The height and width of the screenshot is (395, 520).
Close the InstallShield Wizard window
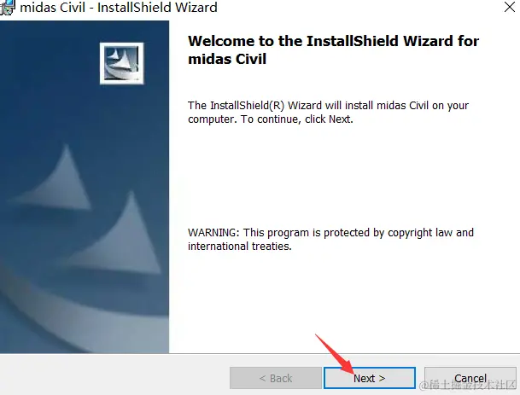click(510, 7)
